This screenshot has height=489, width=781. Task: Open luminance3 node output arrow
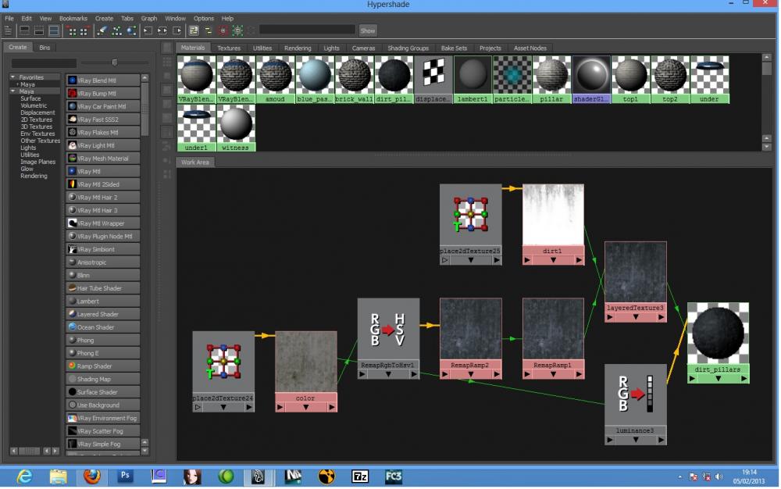point(661,441)
